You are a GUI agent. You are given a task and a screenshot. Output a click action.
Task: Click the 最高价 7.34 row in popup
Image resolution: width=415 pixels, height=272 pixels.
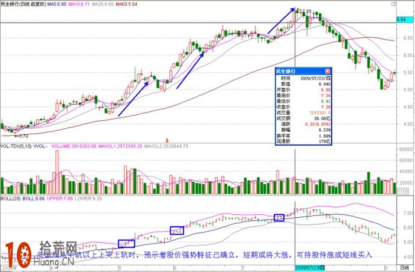click(x=303, y=95)
